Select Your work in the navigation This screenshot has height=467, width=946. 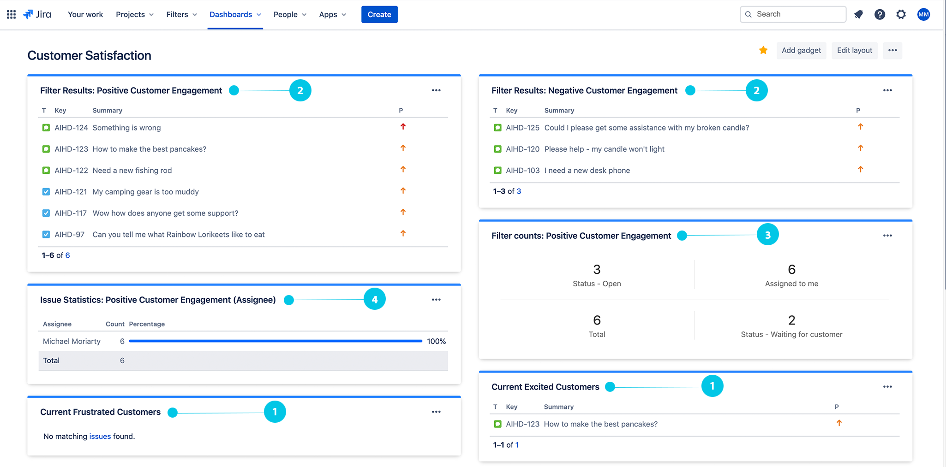[x=85, y=14]
